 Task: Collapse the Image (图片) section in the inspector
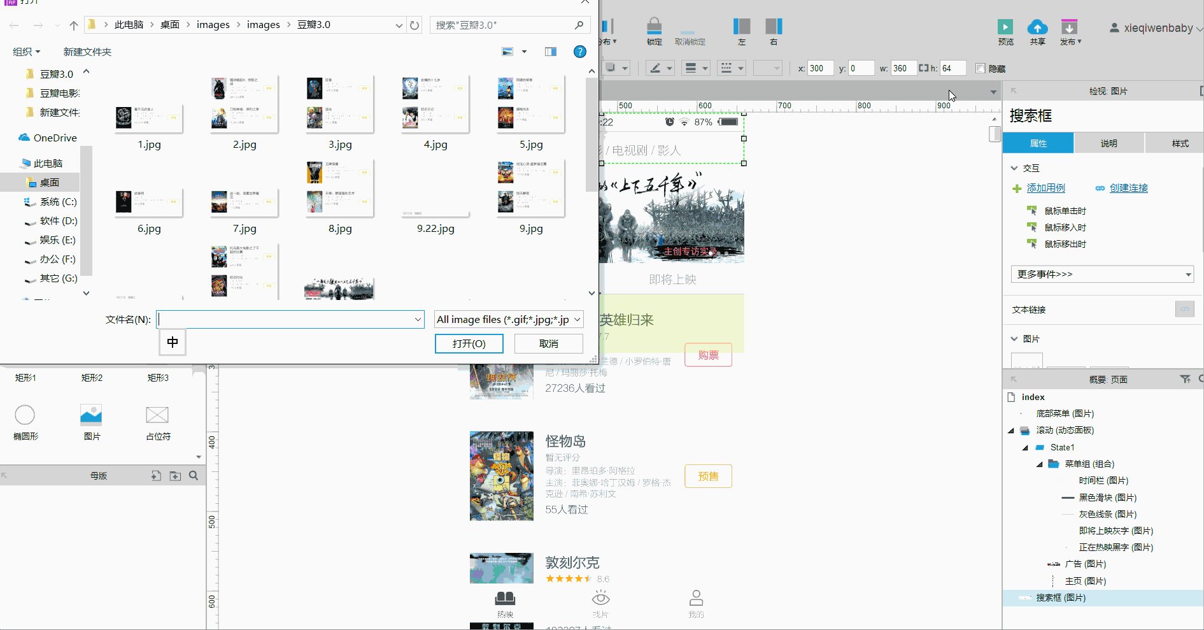click(1014, 339)
